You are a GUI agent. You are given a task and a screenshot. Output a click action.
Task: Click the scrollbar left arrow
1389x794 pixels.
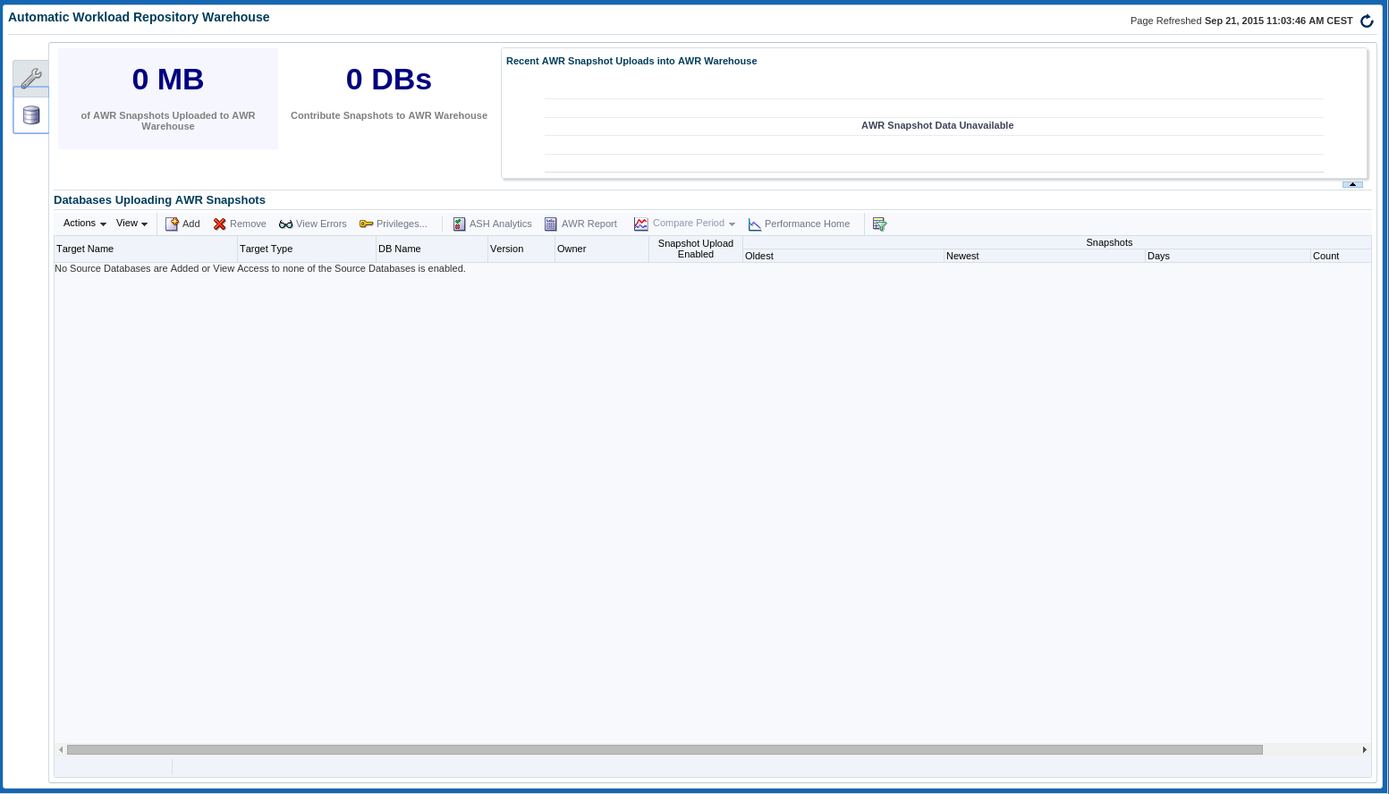pyautogui.click(x=61, y=749)
